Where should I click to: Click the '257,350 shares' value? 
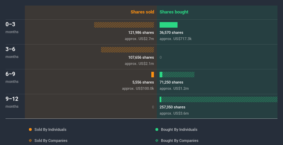pos(172,107)
